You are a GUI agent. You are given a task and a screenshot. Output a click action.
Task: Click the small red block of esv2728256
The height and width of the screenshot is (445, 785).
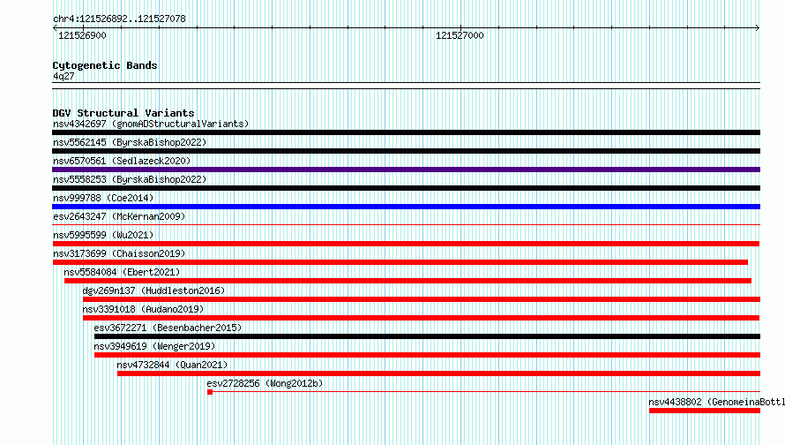pyautogui.click(x=210, y=392)
